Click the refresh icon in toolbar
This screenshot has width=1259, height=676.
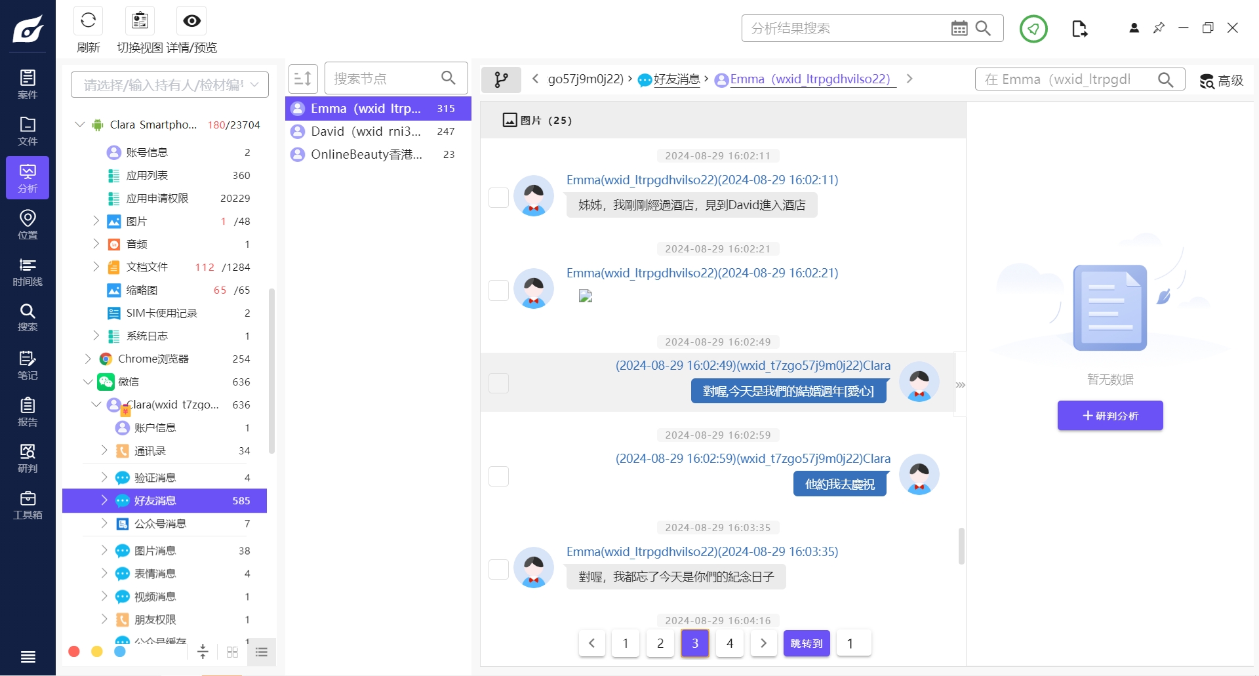pyautogui.click(x=89, y=21)
